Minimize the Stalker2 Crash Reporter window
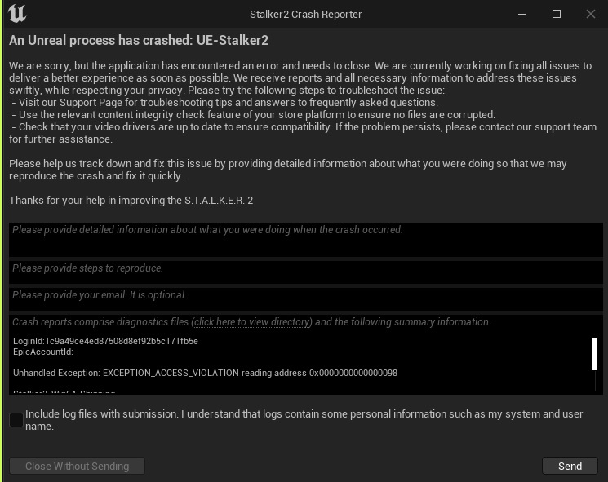This screenshot has height=482, width=608. coord(522,14)
